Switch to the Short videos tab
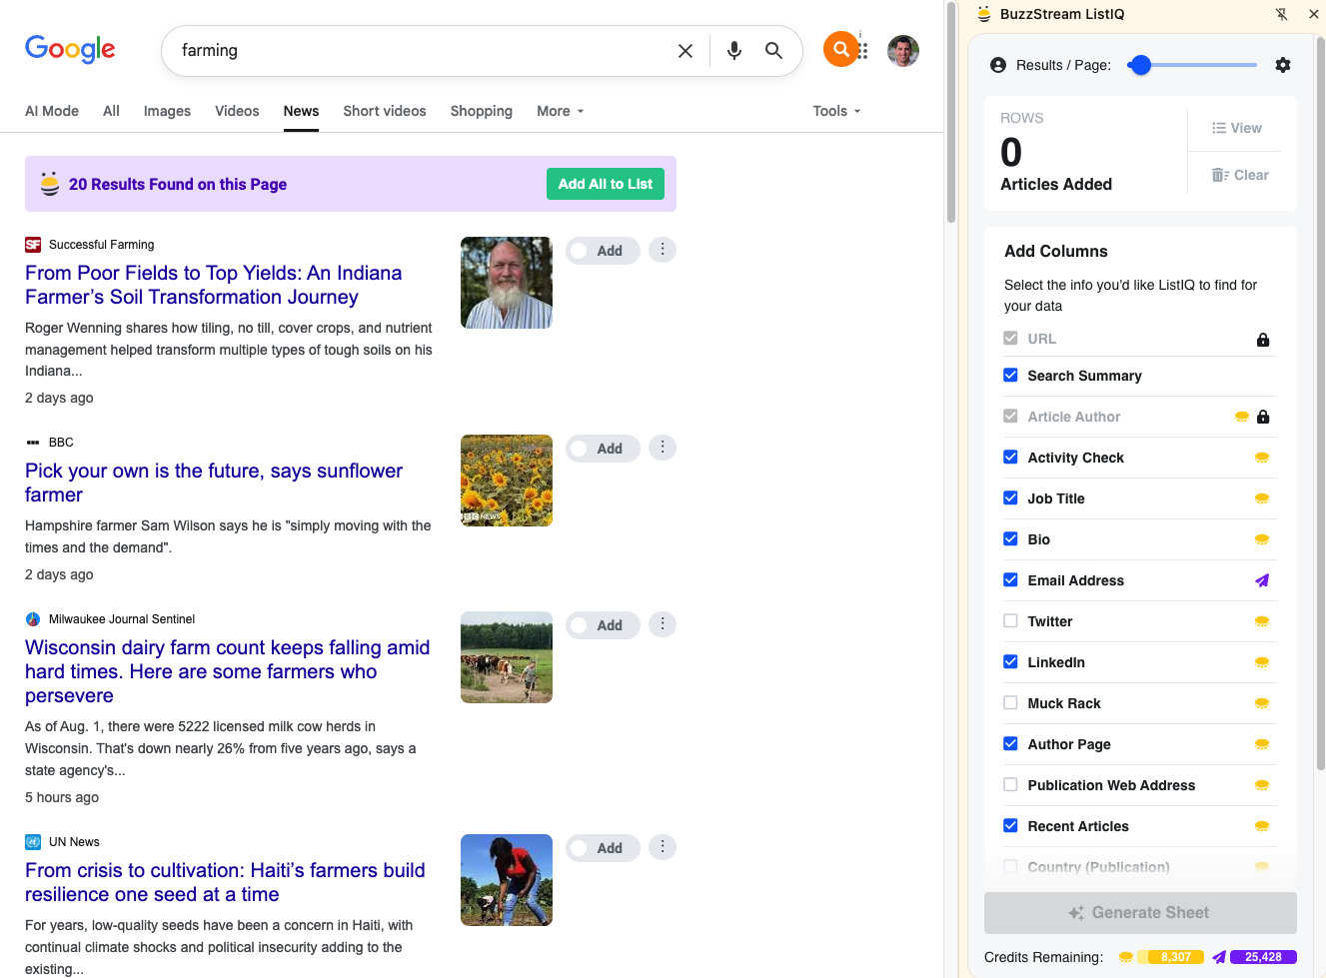Image resolution: width=1326 pixels, height=978 pixels. (384, 111)
